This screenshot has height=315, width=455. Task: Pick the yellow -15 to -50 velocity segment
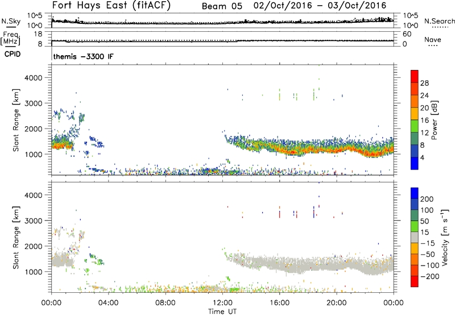click(415, 248)
